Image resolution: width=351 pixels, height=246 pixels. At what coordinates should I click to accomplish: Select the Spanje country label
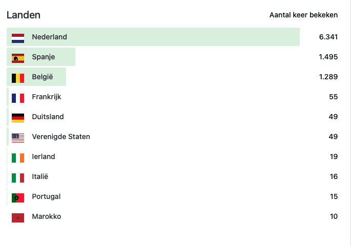(x=43, y=57)
